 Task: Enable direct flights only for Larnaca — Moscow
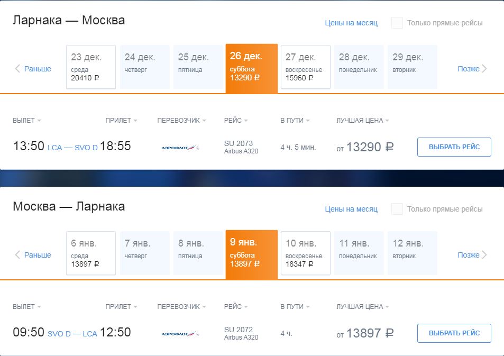[397, 23]
